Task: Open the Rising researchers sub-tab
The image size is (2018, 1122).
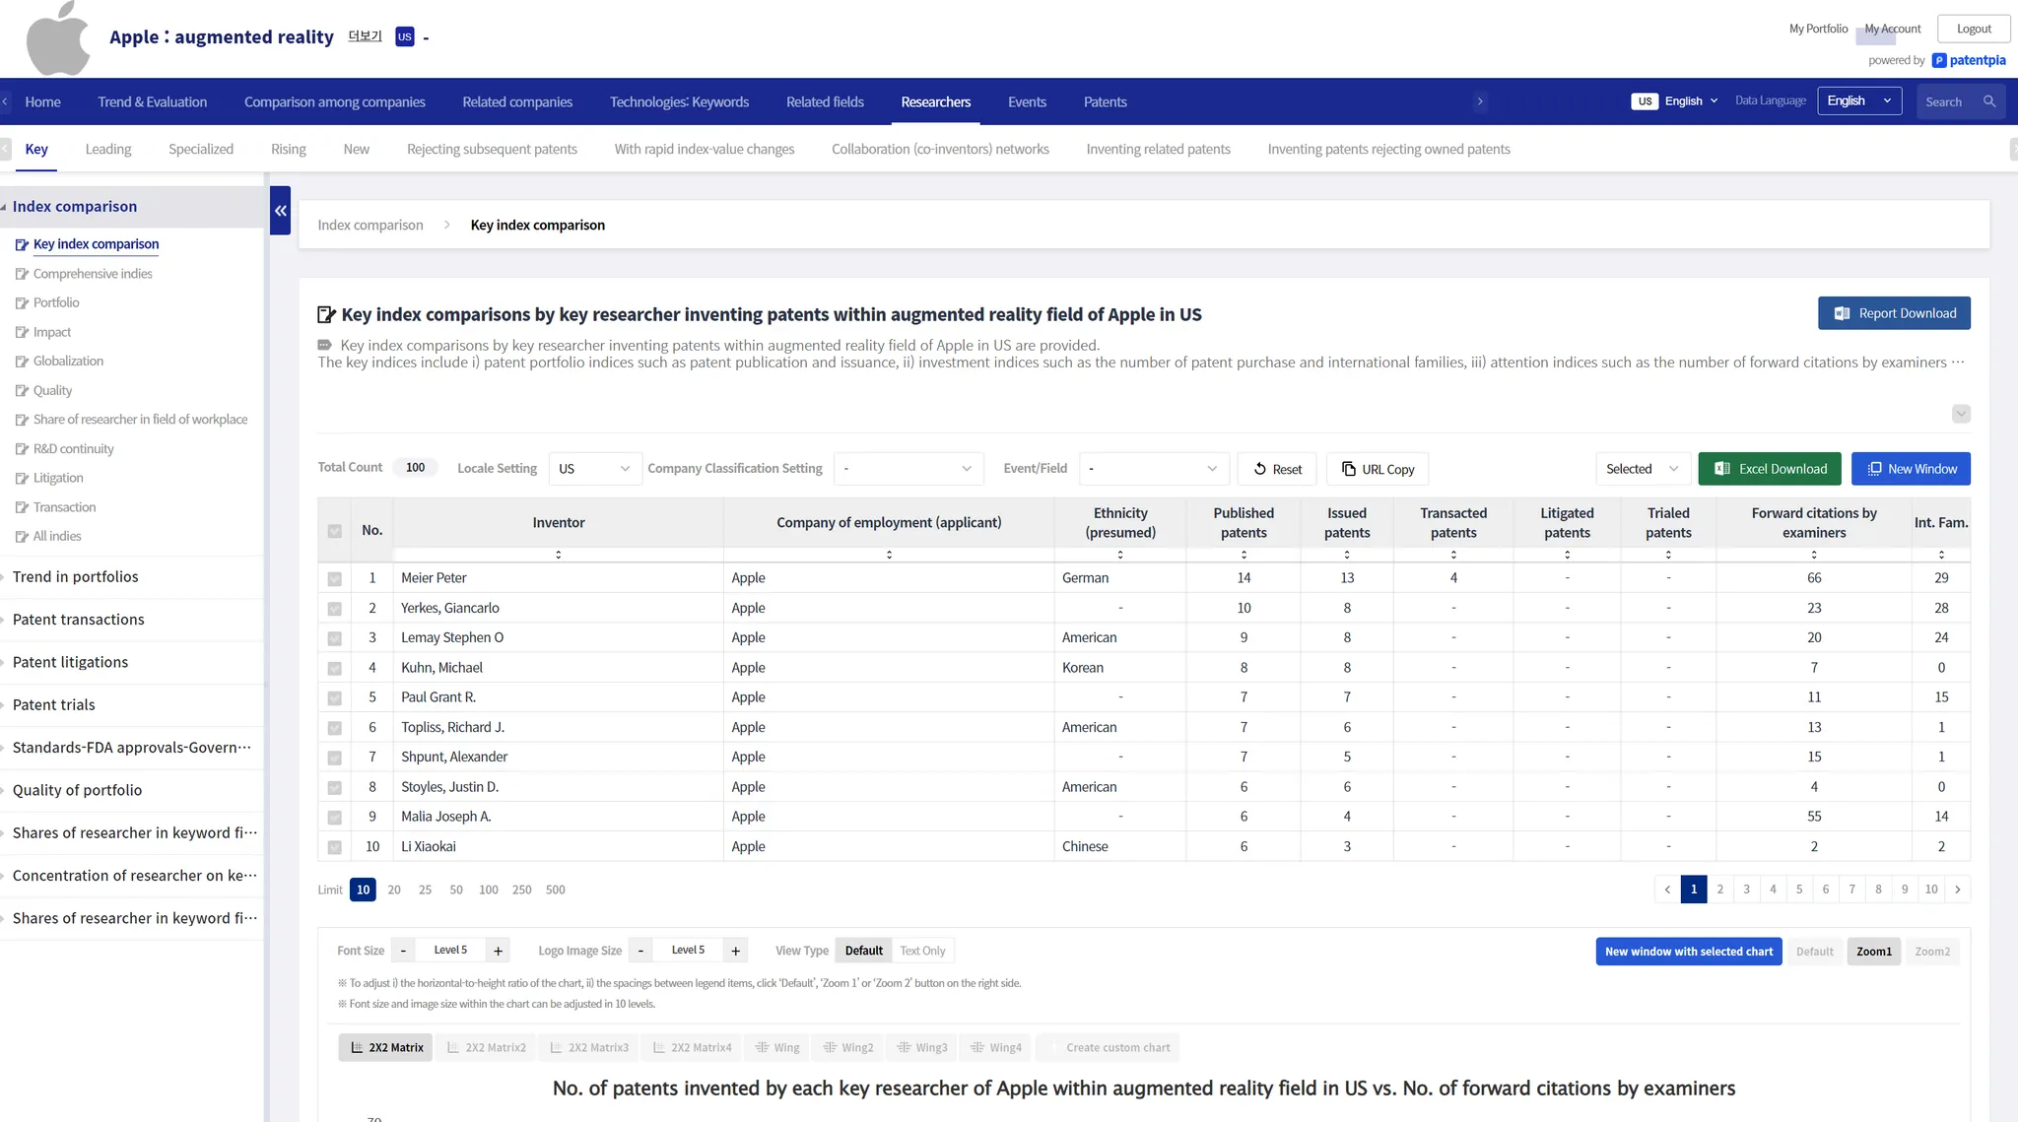Action: pos(288,149)
